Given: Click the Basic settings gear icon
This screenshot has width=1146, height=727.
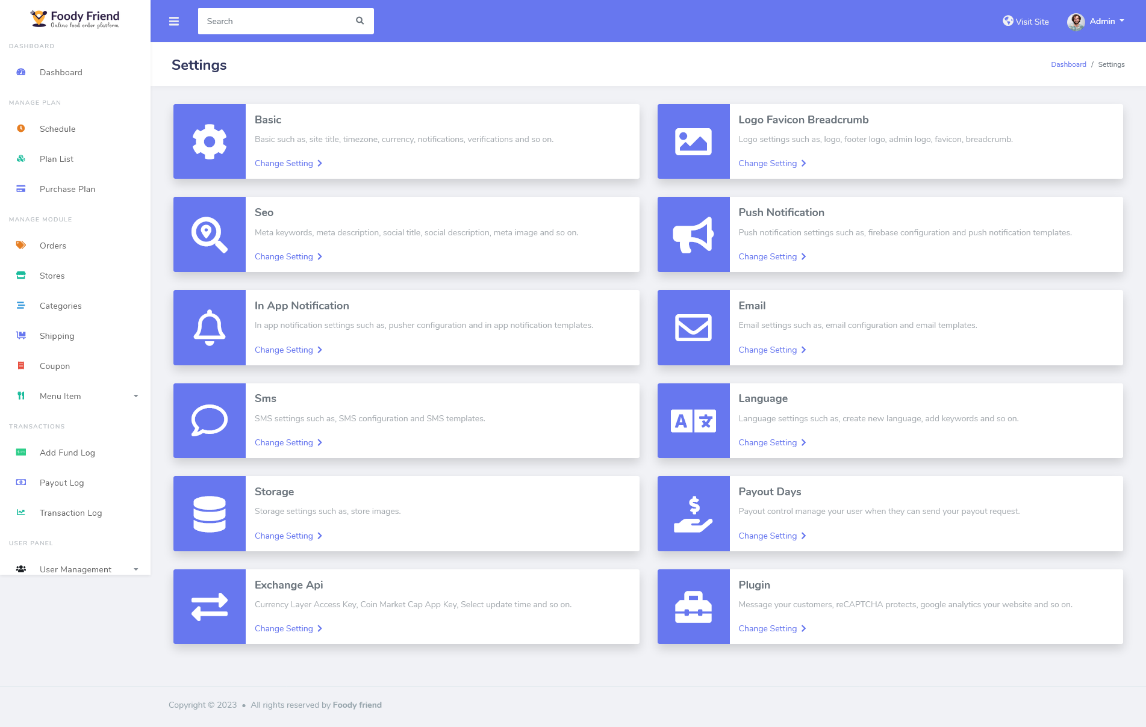Looking at the screenshot, I should click(210, 141).
